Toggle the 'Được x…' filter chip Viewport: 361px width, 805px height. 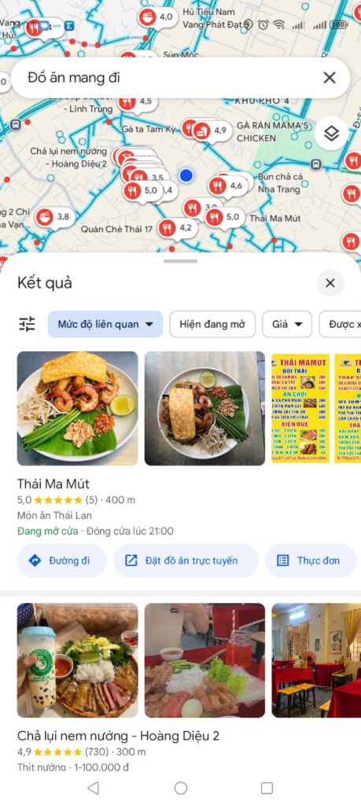[x=341, y=324]
